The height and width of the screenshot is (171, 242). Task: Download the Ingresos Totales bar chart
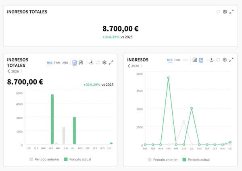pos(91,63)
